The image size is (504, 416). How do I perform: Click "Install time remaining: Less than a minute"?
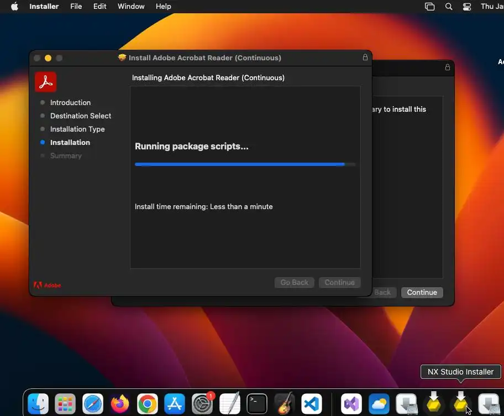tap(204, 206)
